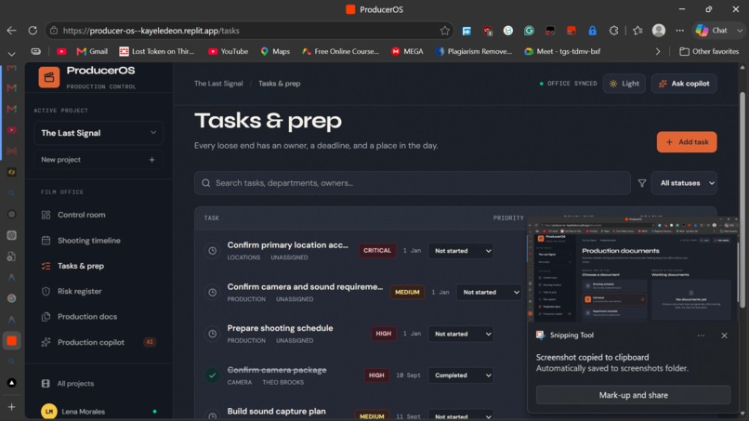The image size is (749, 421).
Task: Reload the page with refresh icon
Action: [x=33, y=31]
